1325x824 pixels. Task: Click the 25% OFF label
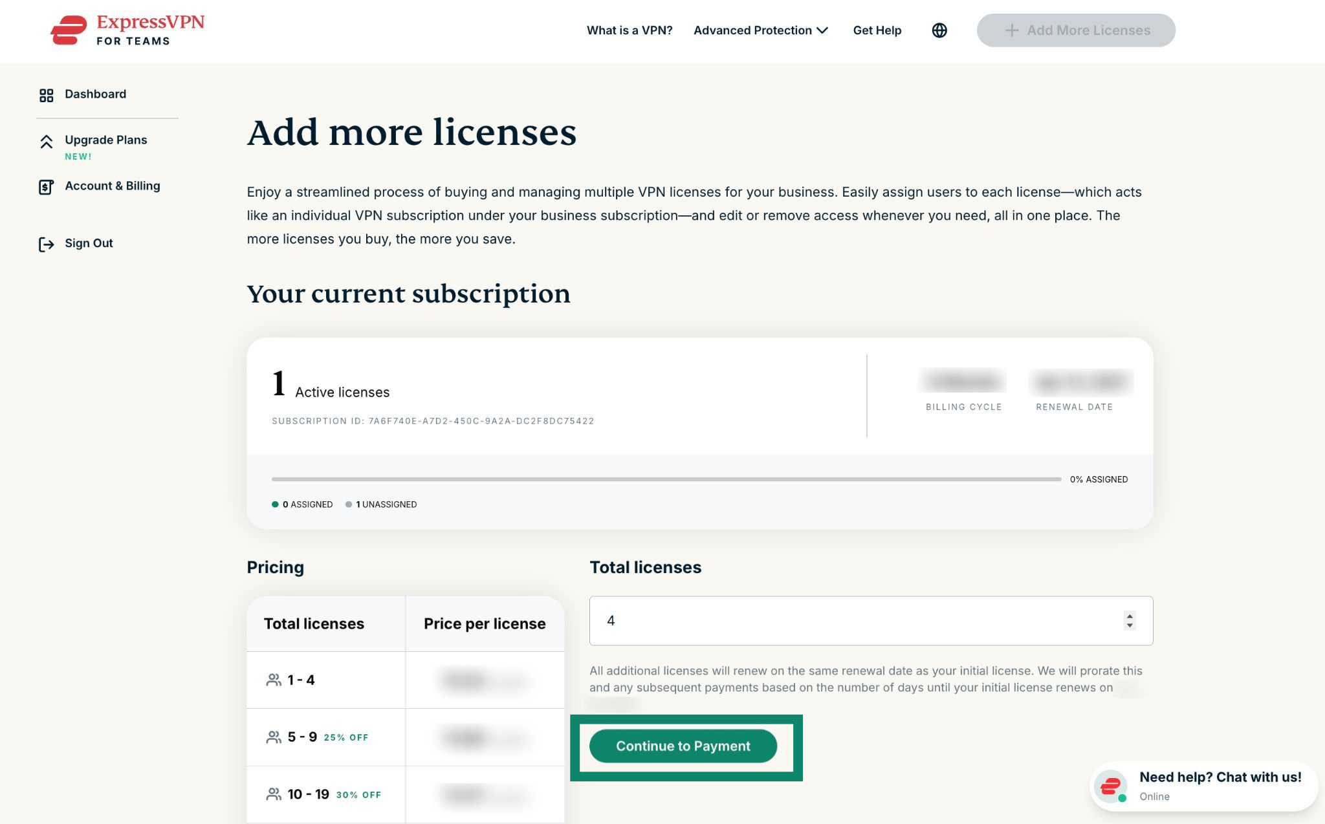tap(346, 737)
